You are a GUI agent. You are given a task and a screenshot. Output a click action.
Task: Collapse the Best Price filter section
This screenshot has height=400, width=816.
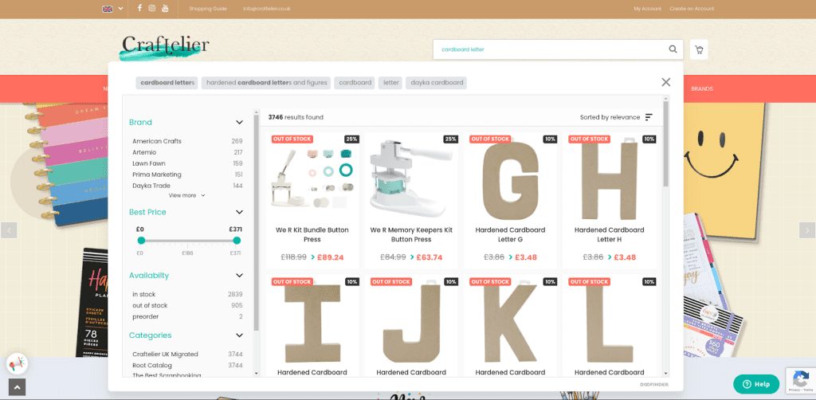(x=239, y=213)
